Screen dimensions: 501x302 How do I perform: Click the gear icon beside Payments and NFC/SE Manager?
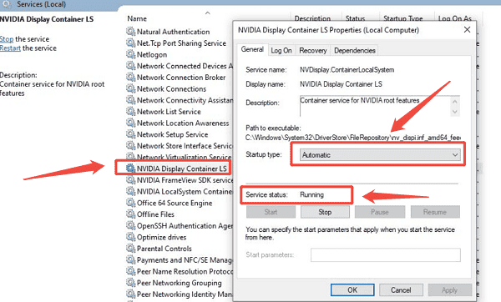click(x=130, y=259)
